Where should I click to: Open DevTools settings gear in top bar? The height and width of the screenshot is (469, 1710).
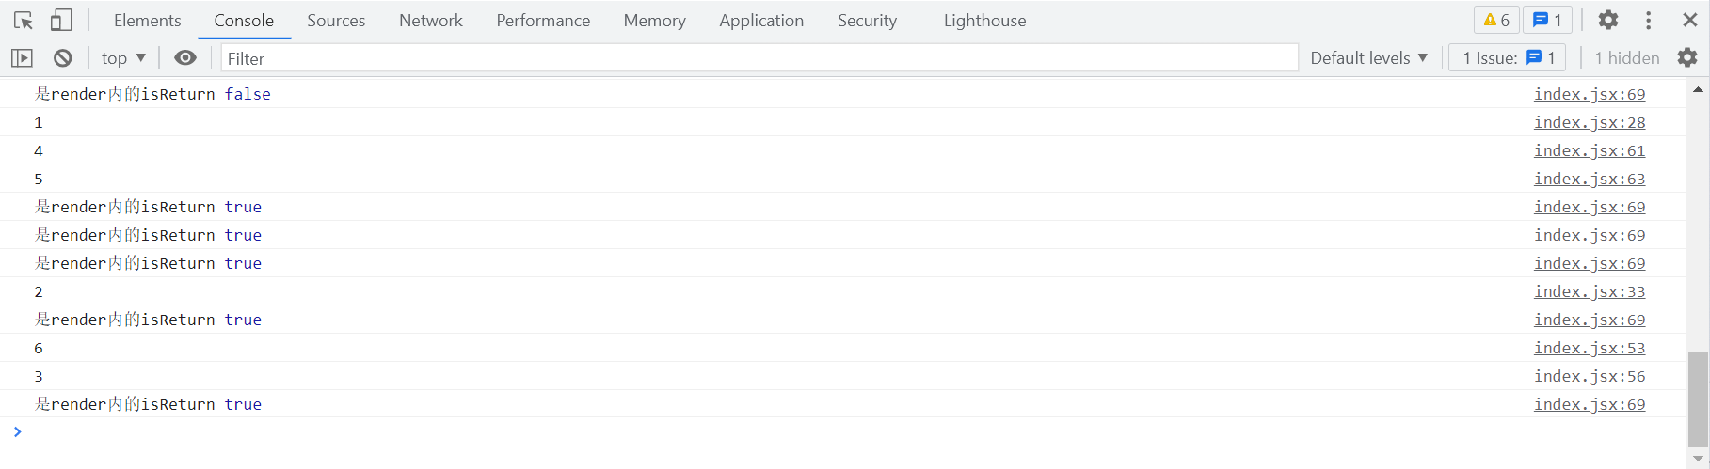click(1608, 21)
